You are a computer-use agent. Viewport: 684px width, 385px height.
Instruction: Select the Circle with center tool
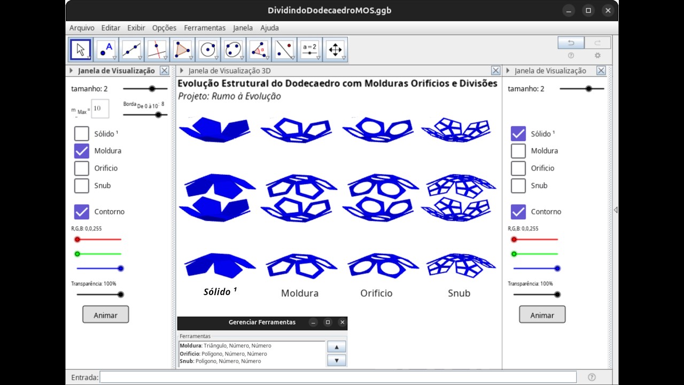tap(208, 50)
